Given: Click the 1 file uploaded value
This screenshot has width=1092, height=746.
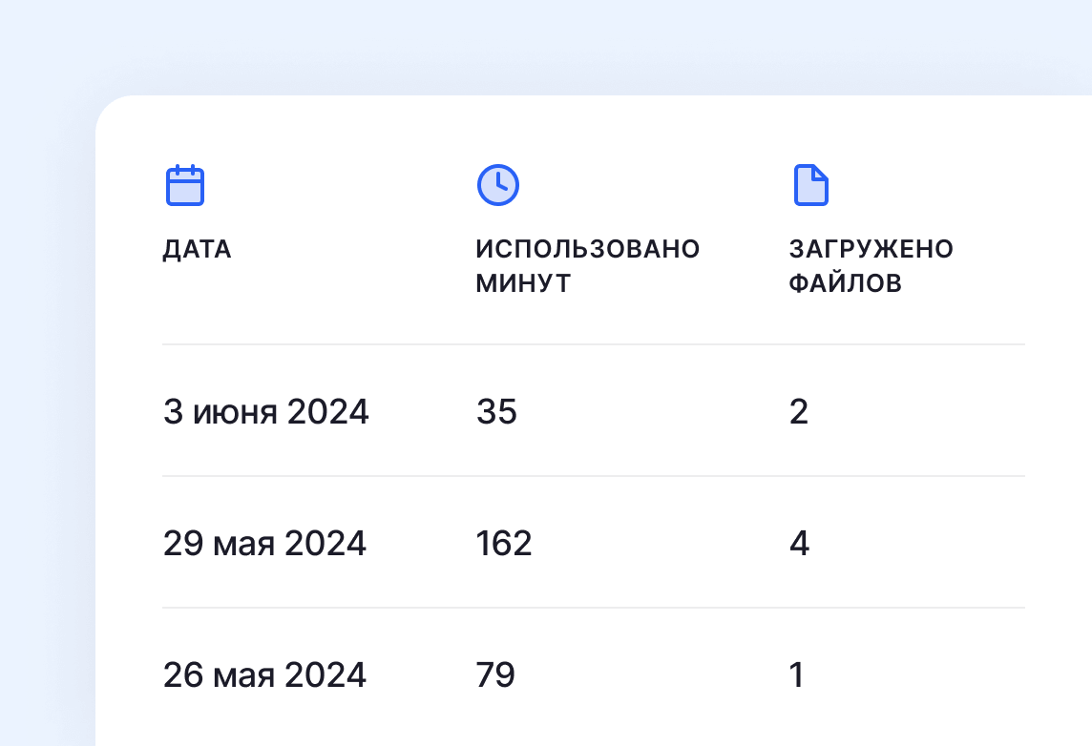Looking at the screenshot, I should click(x=796, y=675).
